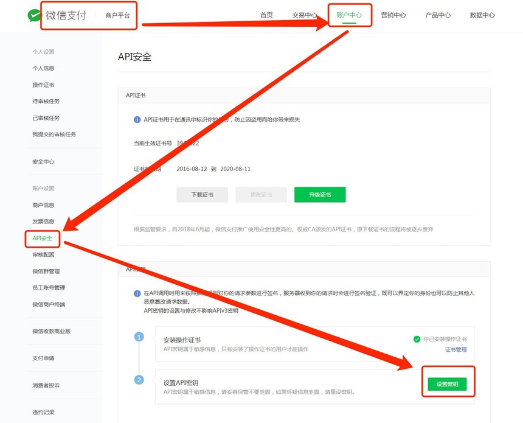The height and width of the screenshot is (423, 523).
Task: Click the WeChat Pay green logo
Action: 33,15
